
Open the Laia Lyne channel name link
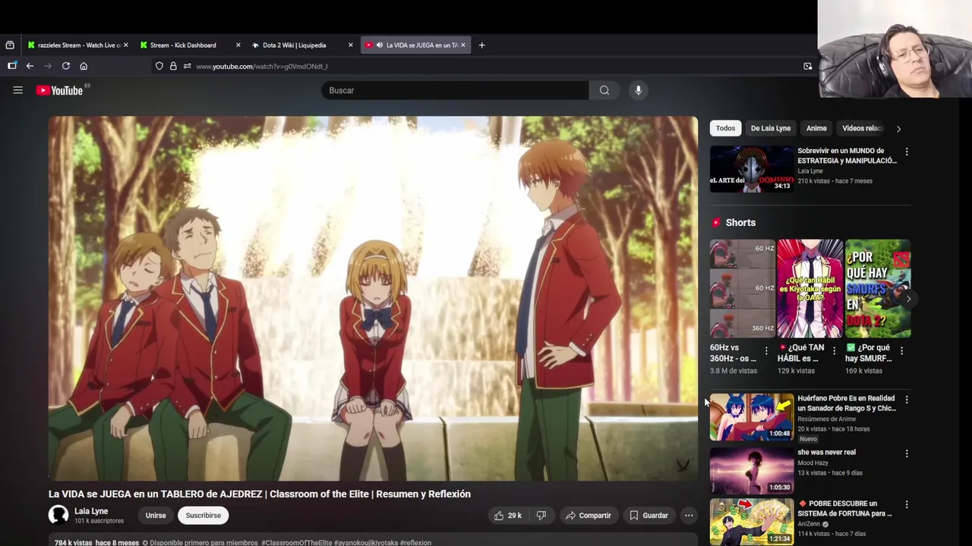(x=91, y=511)
